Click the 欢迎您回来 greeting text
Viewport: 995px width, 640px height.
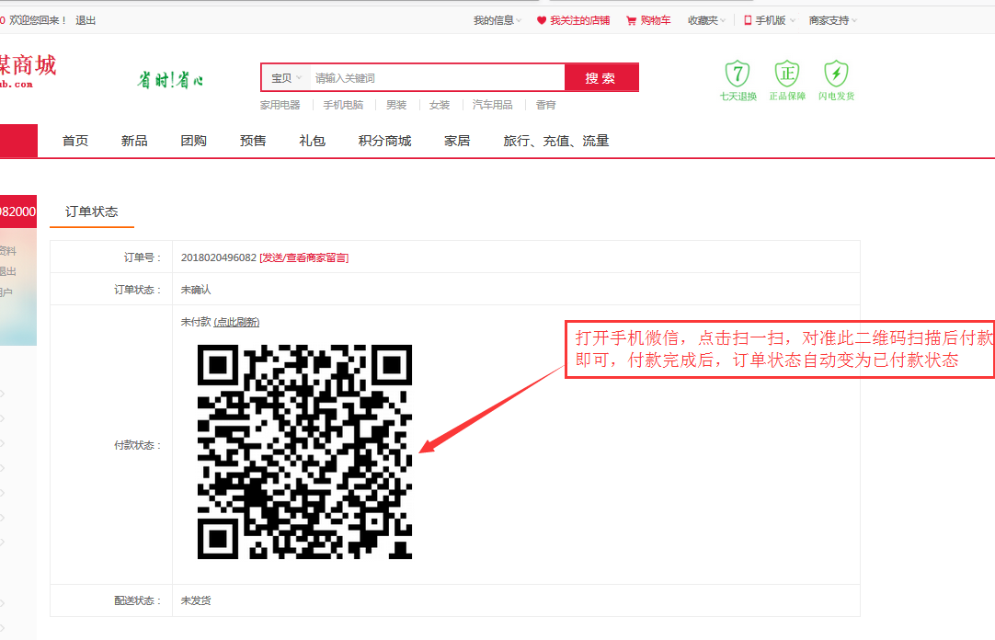(x=38, y=20)
